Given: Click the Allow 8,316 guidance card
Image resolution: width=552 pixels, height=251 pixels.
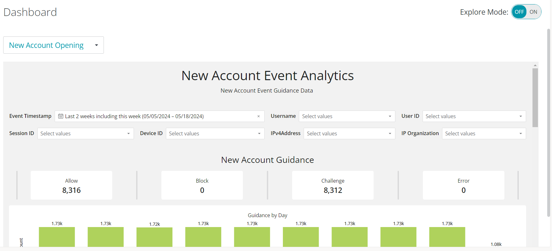Looking at the screenshot, I should (x=71, y=185).
